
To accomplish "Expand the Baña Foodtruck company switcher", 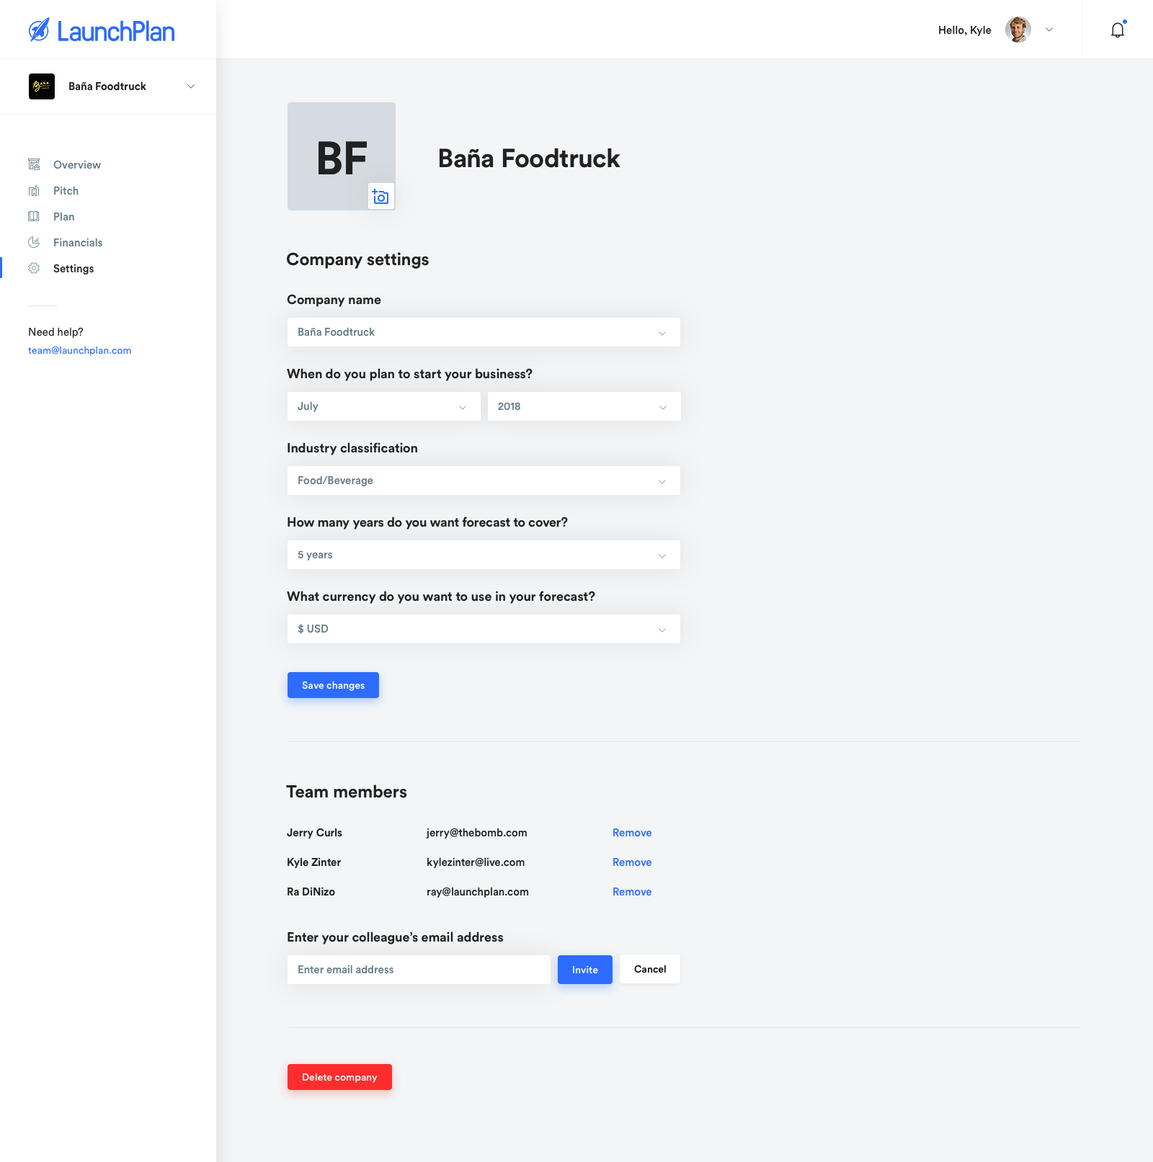I will point(191,86).
